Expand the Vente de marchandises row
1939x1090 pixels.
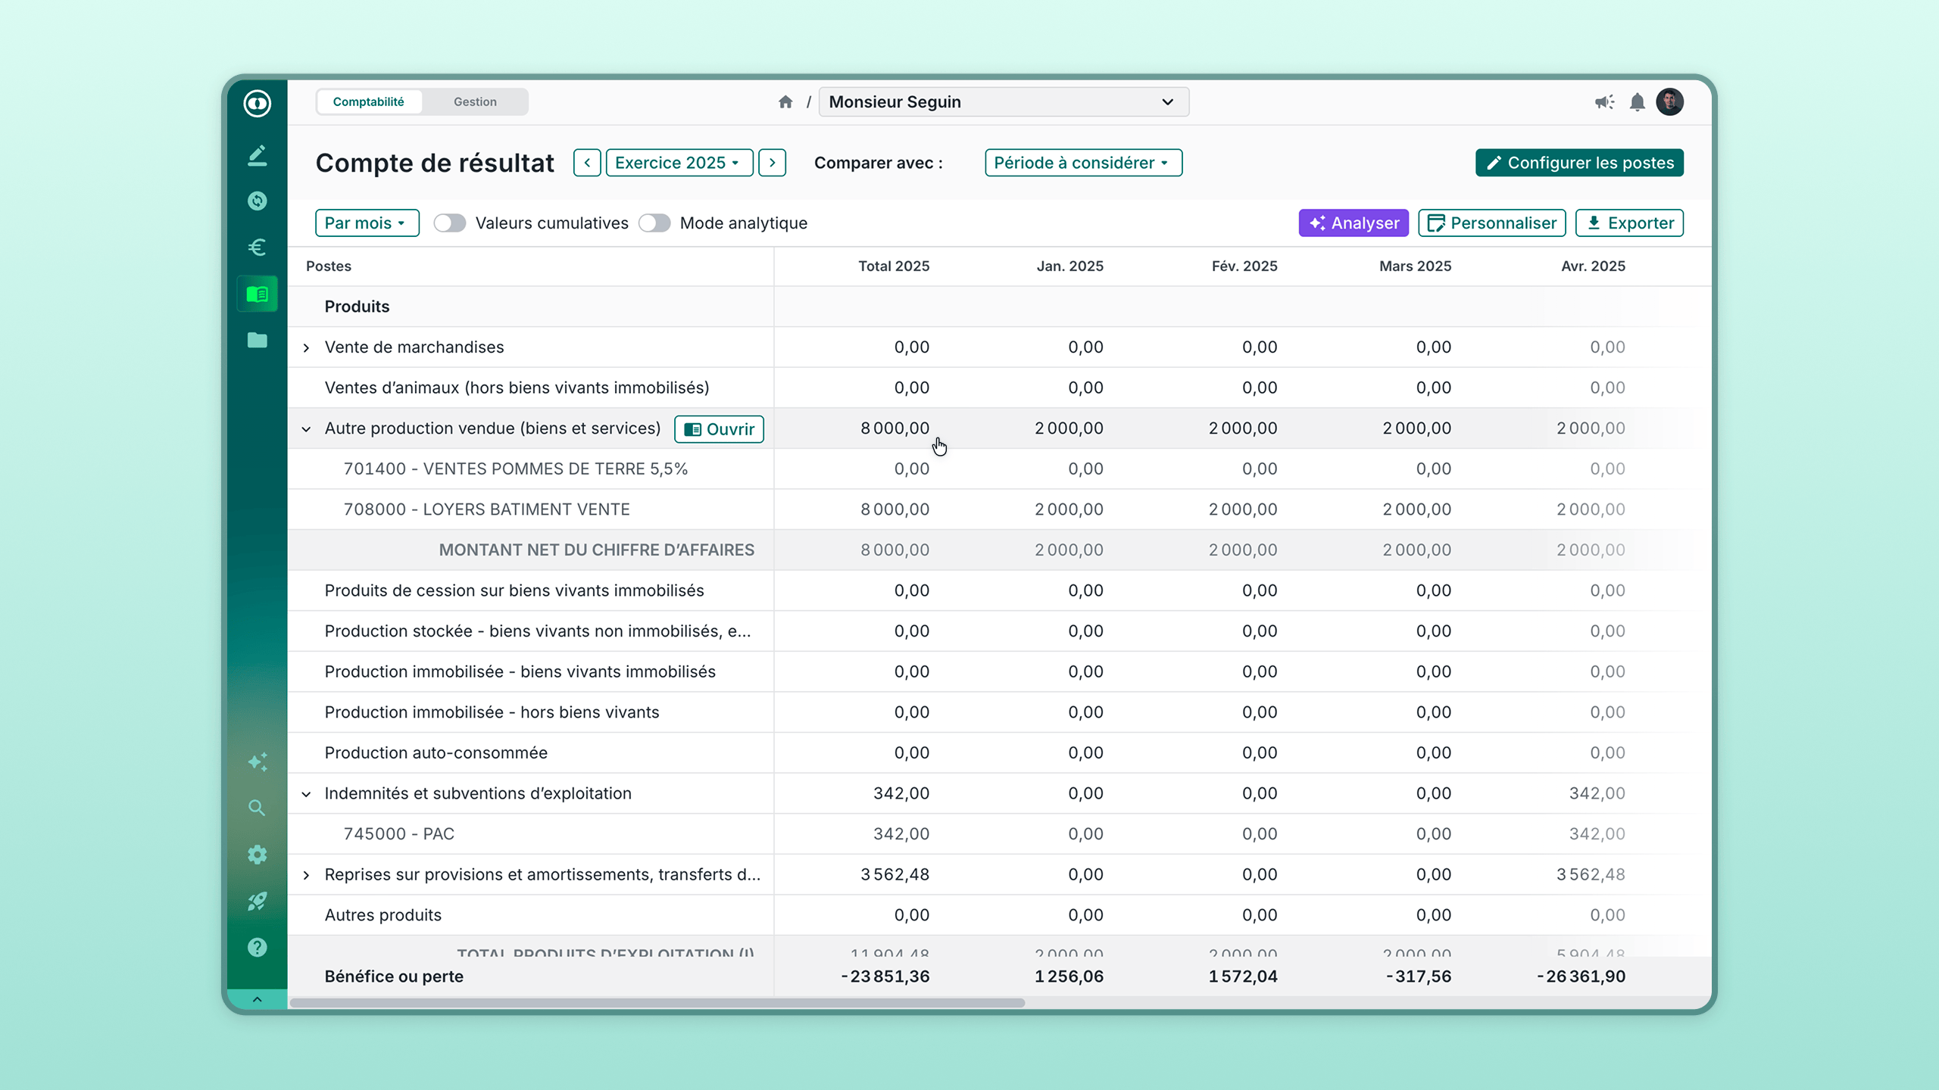[306, 347]
